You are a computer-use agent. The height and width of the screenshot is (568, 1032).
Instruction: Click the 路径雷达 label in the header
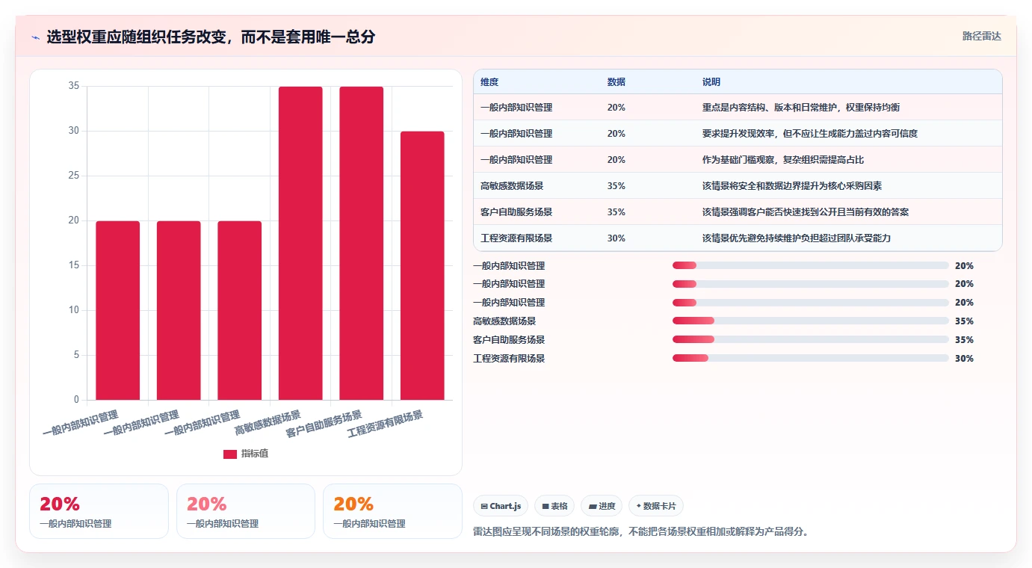pyautogui.click(x=981, y=36)
